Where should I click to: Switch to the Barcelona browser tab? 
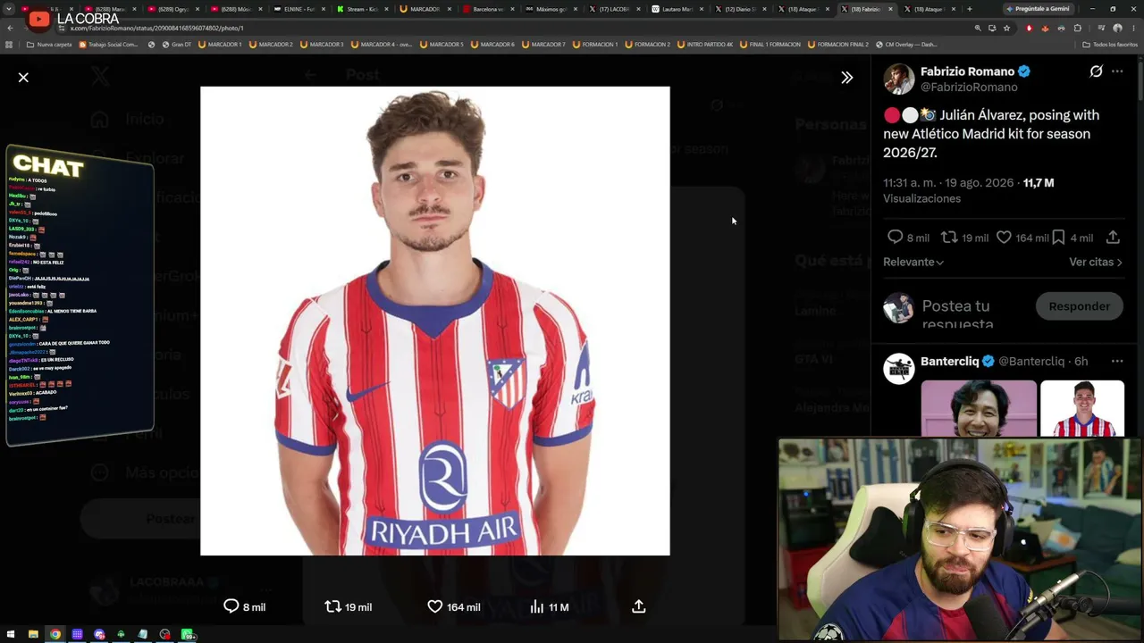coord(488,9)
